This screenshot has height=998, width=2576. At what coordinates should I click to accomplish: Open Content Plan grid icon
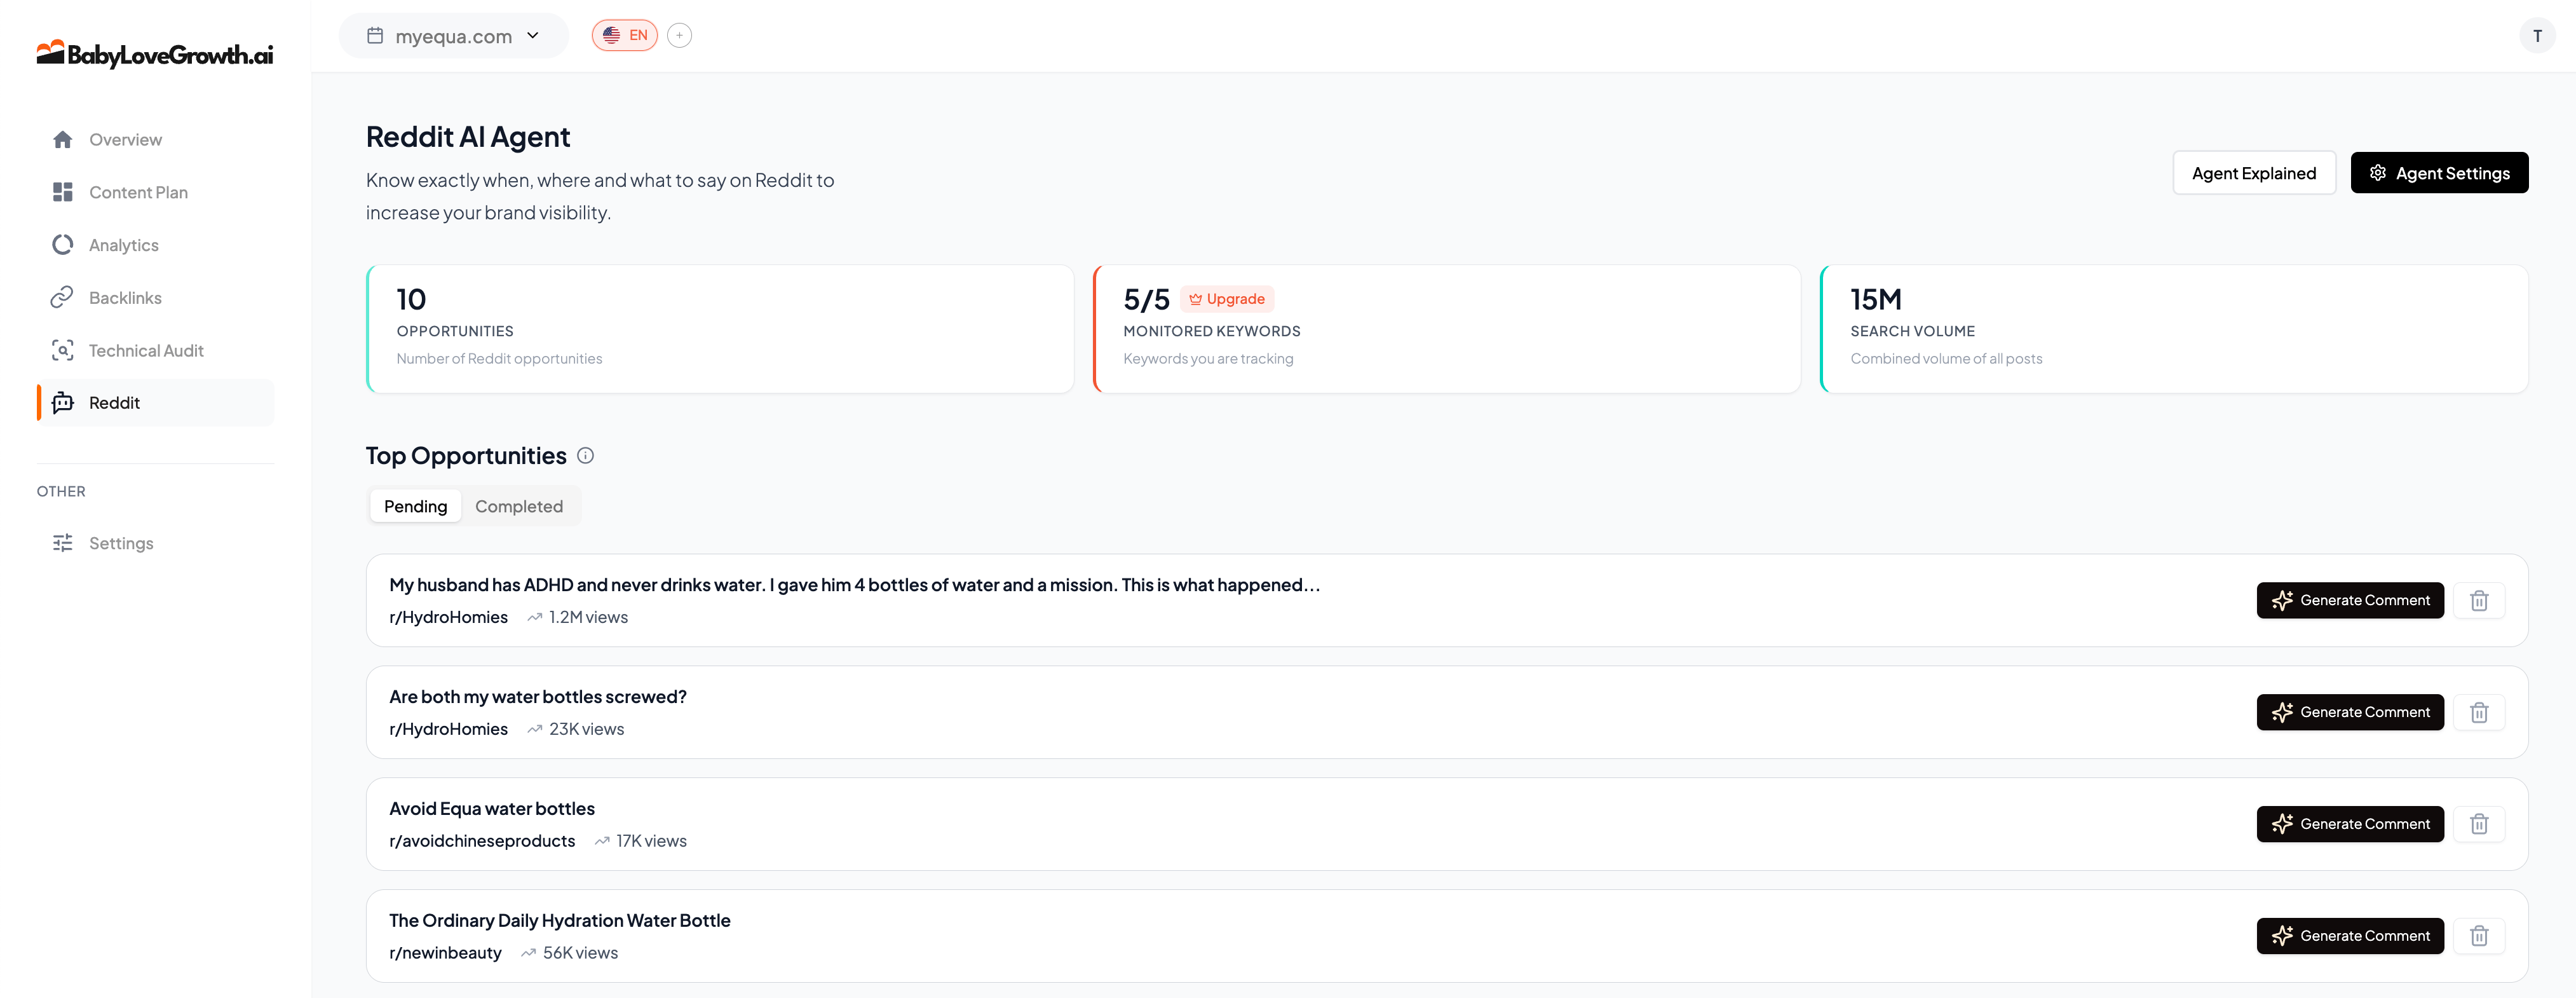point(62,192)
